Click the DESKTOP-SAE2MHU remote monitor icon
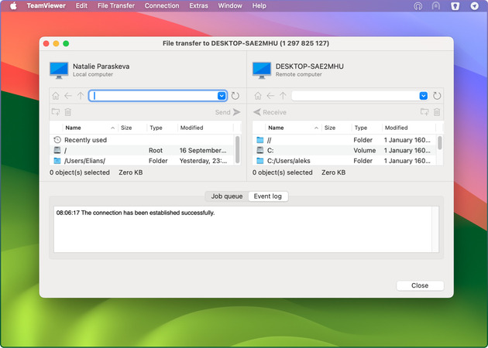 coord(262,70)
